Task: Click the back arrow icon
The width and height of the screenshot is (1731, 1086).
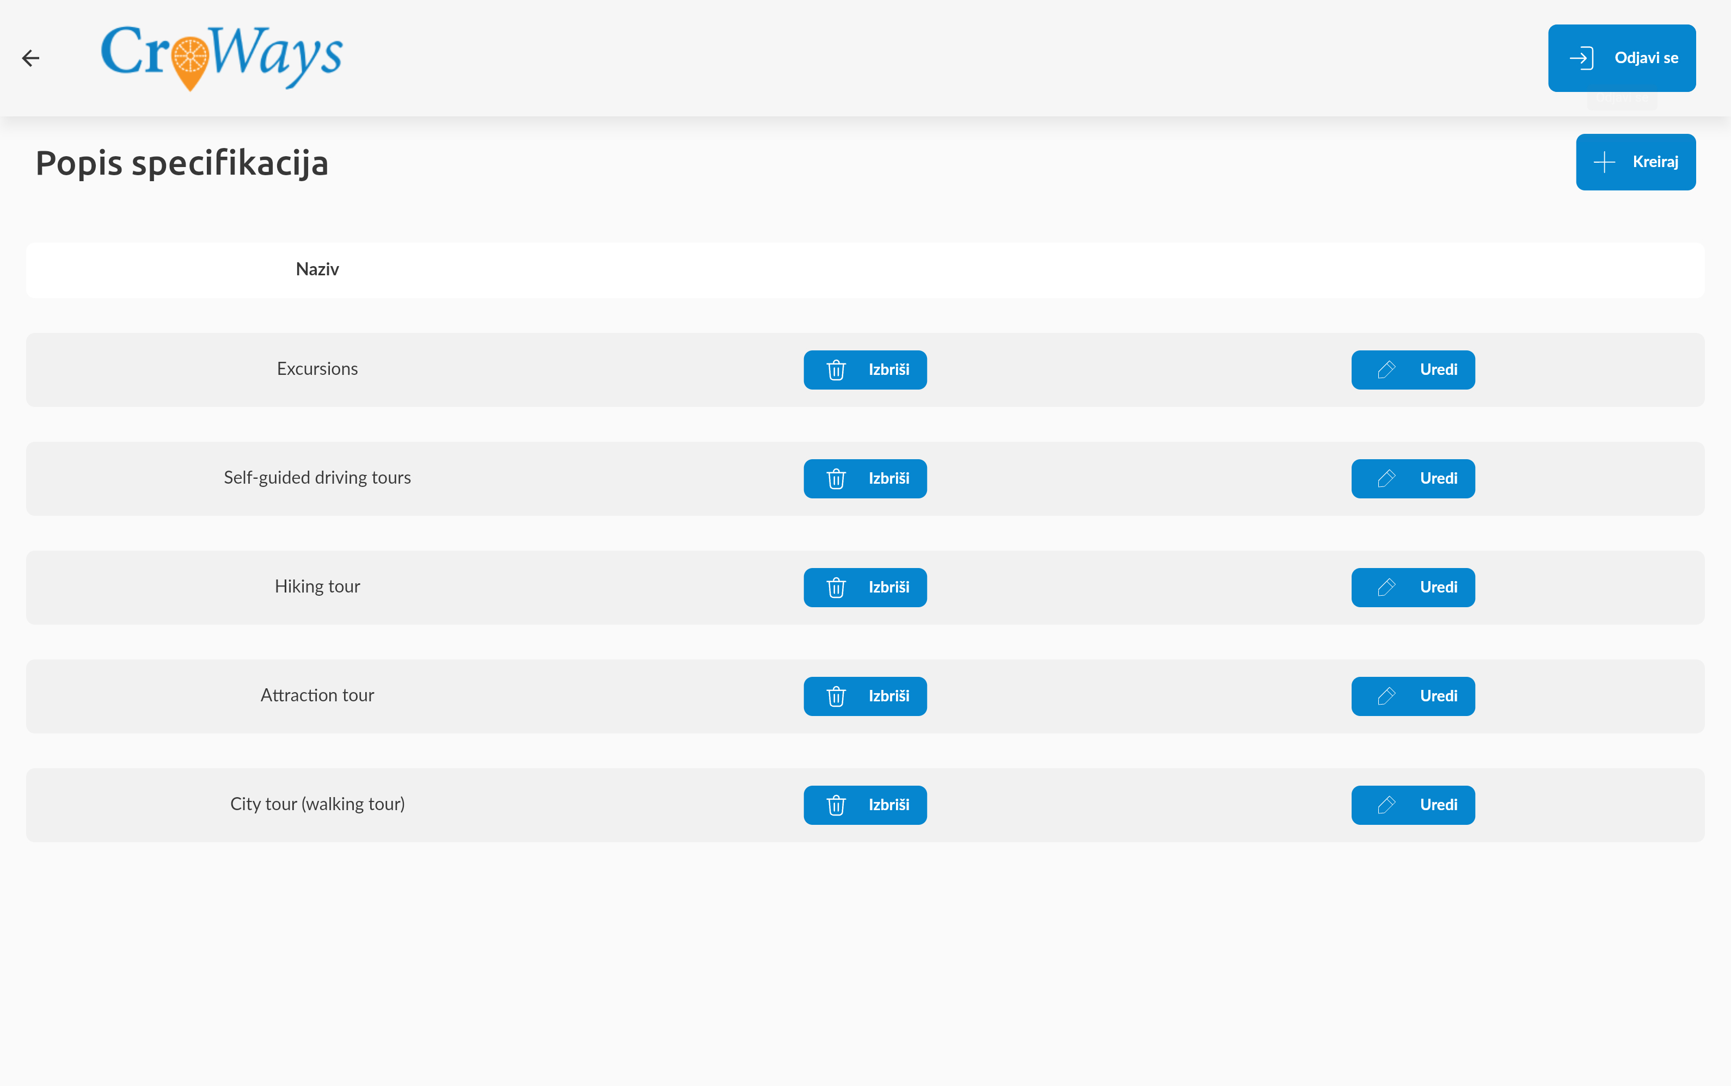Action: click(30, 58)
